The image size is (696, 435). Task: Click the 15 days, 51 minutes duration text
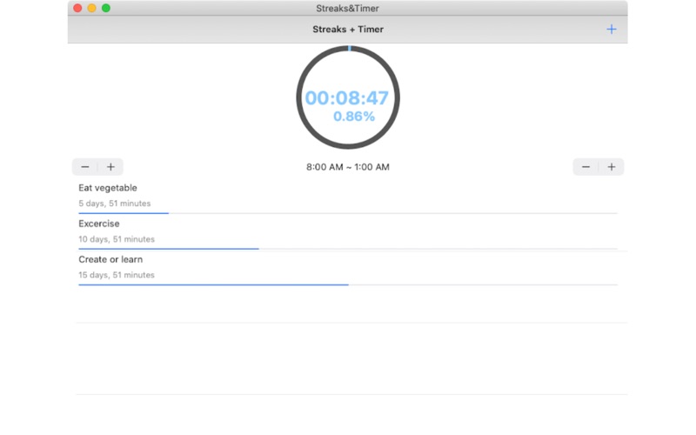coord(117,275)
